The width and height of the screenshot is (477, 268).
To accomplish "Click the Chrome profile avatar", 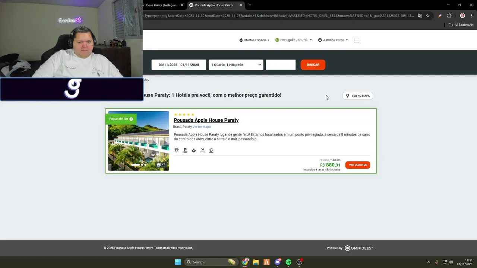I will (462, 16).
